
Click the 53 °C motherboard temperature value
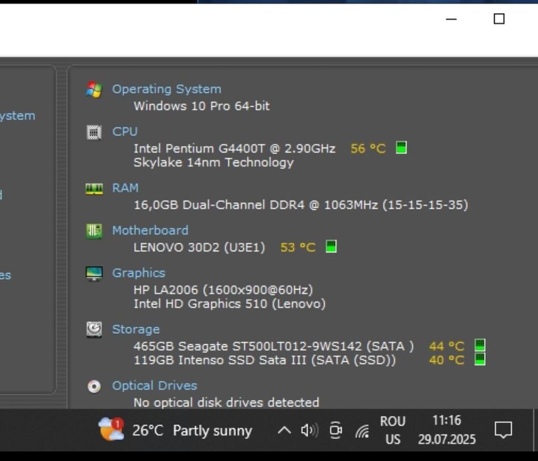click(298, 248)
